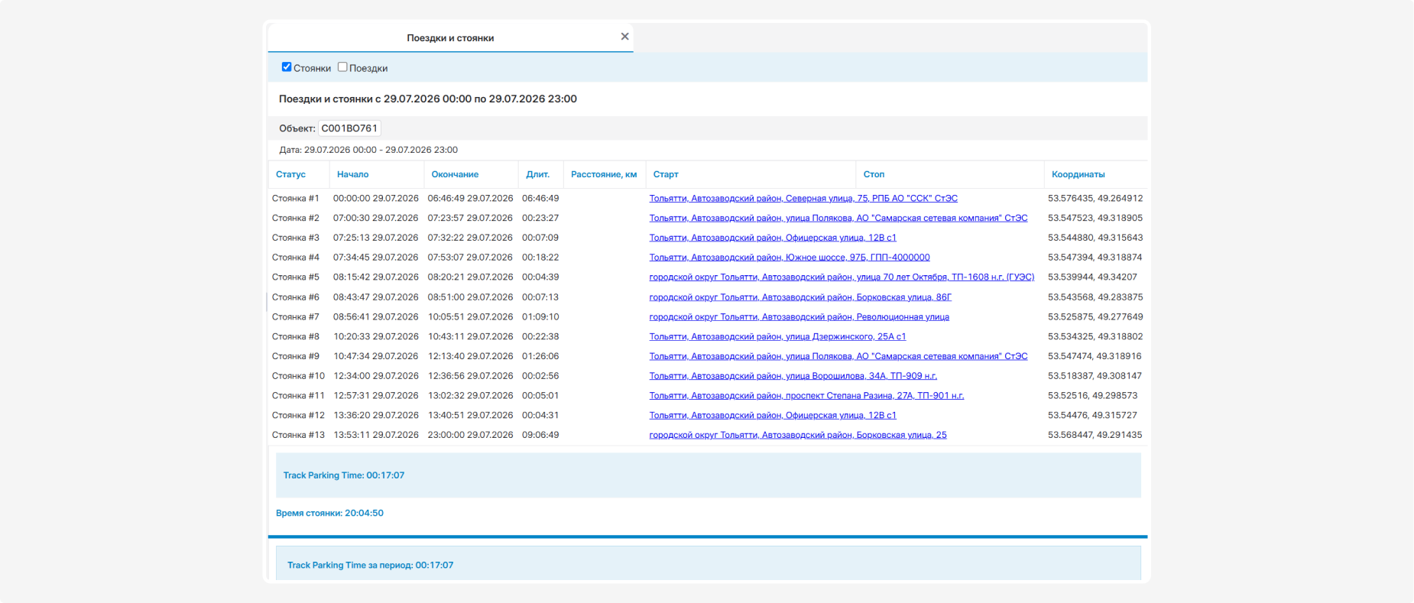Open Стоянка #3 Офицерская улица, 12В с1 link
This screenshot has height=603, width=1414.
(773, 238)
